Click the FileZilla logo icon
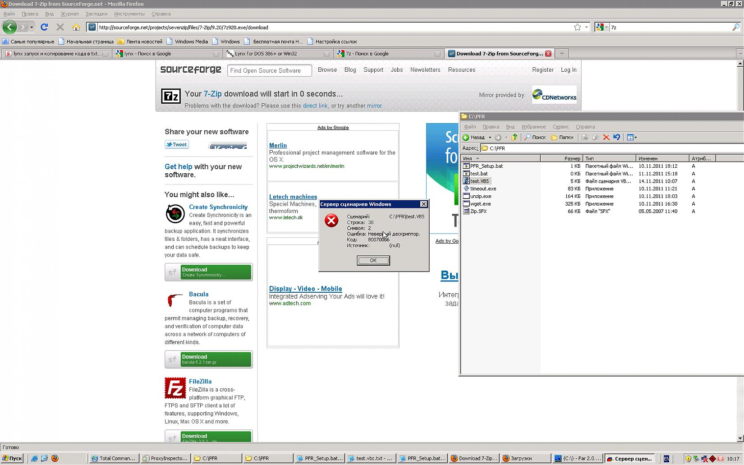Viewport: 744px width, 465px height. (175, 388)
